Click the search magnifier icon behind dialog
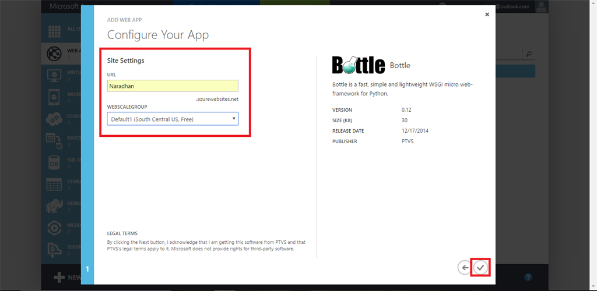The width and height of the screenshot is (597, 291). tap(528, 54)
